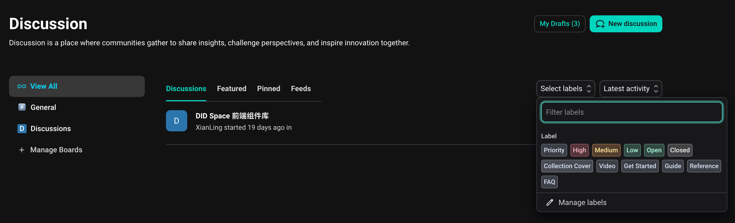Toggle the Medium label filter
This screenshot has height=223, width=735.
coord(606,150)
